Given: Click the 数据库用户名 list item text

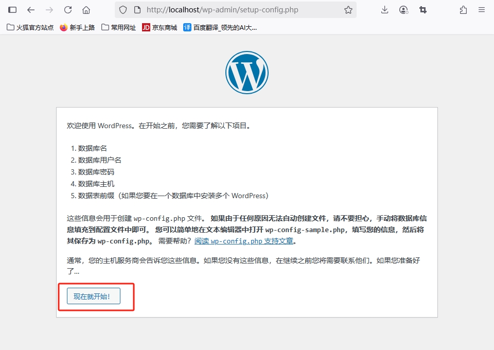Looking at the screenshot, I should [99, 160].
